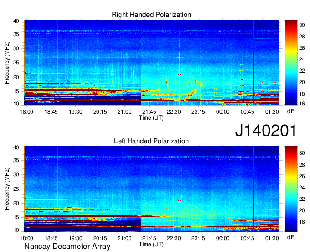Click "Frequency (MHz)" axis label of left-handed plot
The height and width of the screenshot is (252, 310).
(7, 189)
